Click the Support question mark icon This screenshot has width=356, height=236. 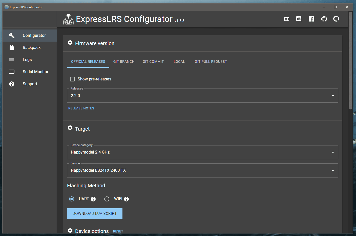click(12, 84)
